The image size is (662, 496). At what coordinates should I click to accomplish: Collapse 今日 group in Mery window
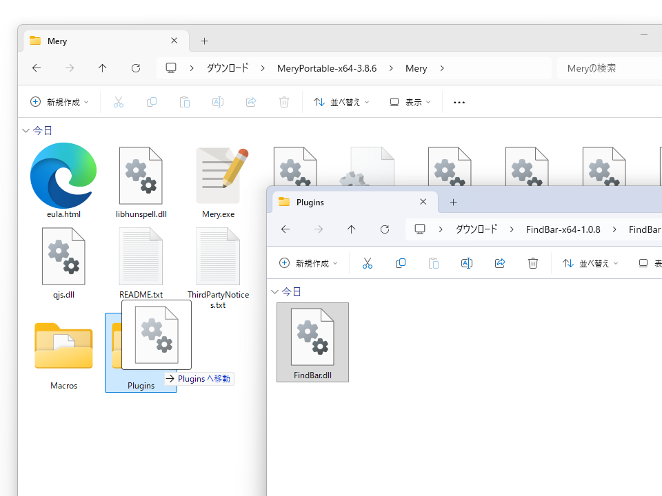point(26,131)
